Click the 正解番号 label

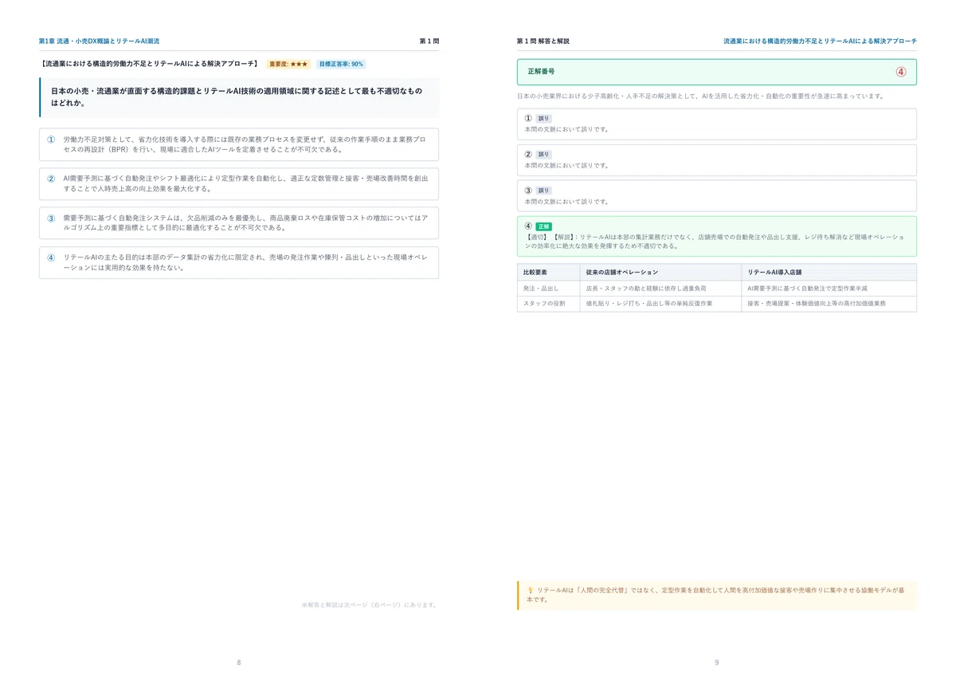(542, 71)
